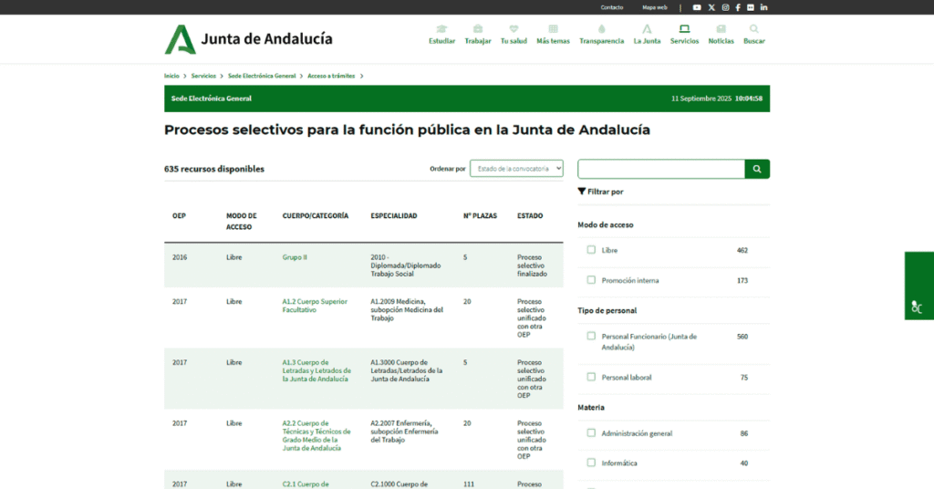The height and width of the screenshot is (489, 934).
Task: Click the MODO DE ACCESO column header
Action: [x=241, y=221]
